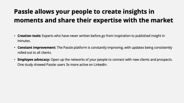Click the word 'market' in the title
This screenshot has width=184, height=103.
coord(162,20)
